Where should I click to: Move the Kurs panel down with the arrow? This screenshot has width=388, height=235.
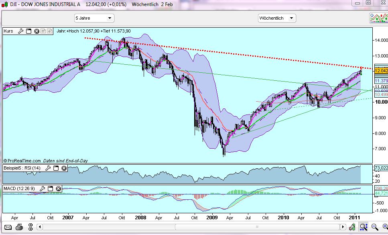(x=49, y=31)
